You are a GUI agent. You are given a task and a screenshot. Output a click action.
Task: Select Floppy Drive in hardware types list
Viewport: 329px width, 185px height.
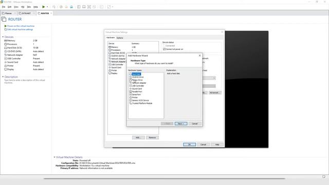[x=137, y=80]
